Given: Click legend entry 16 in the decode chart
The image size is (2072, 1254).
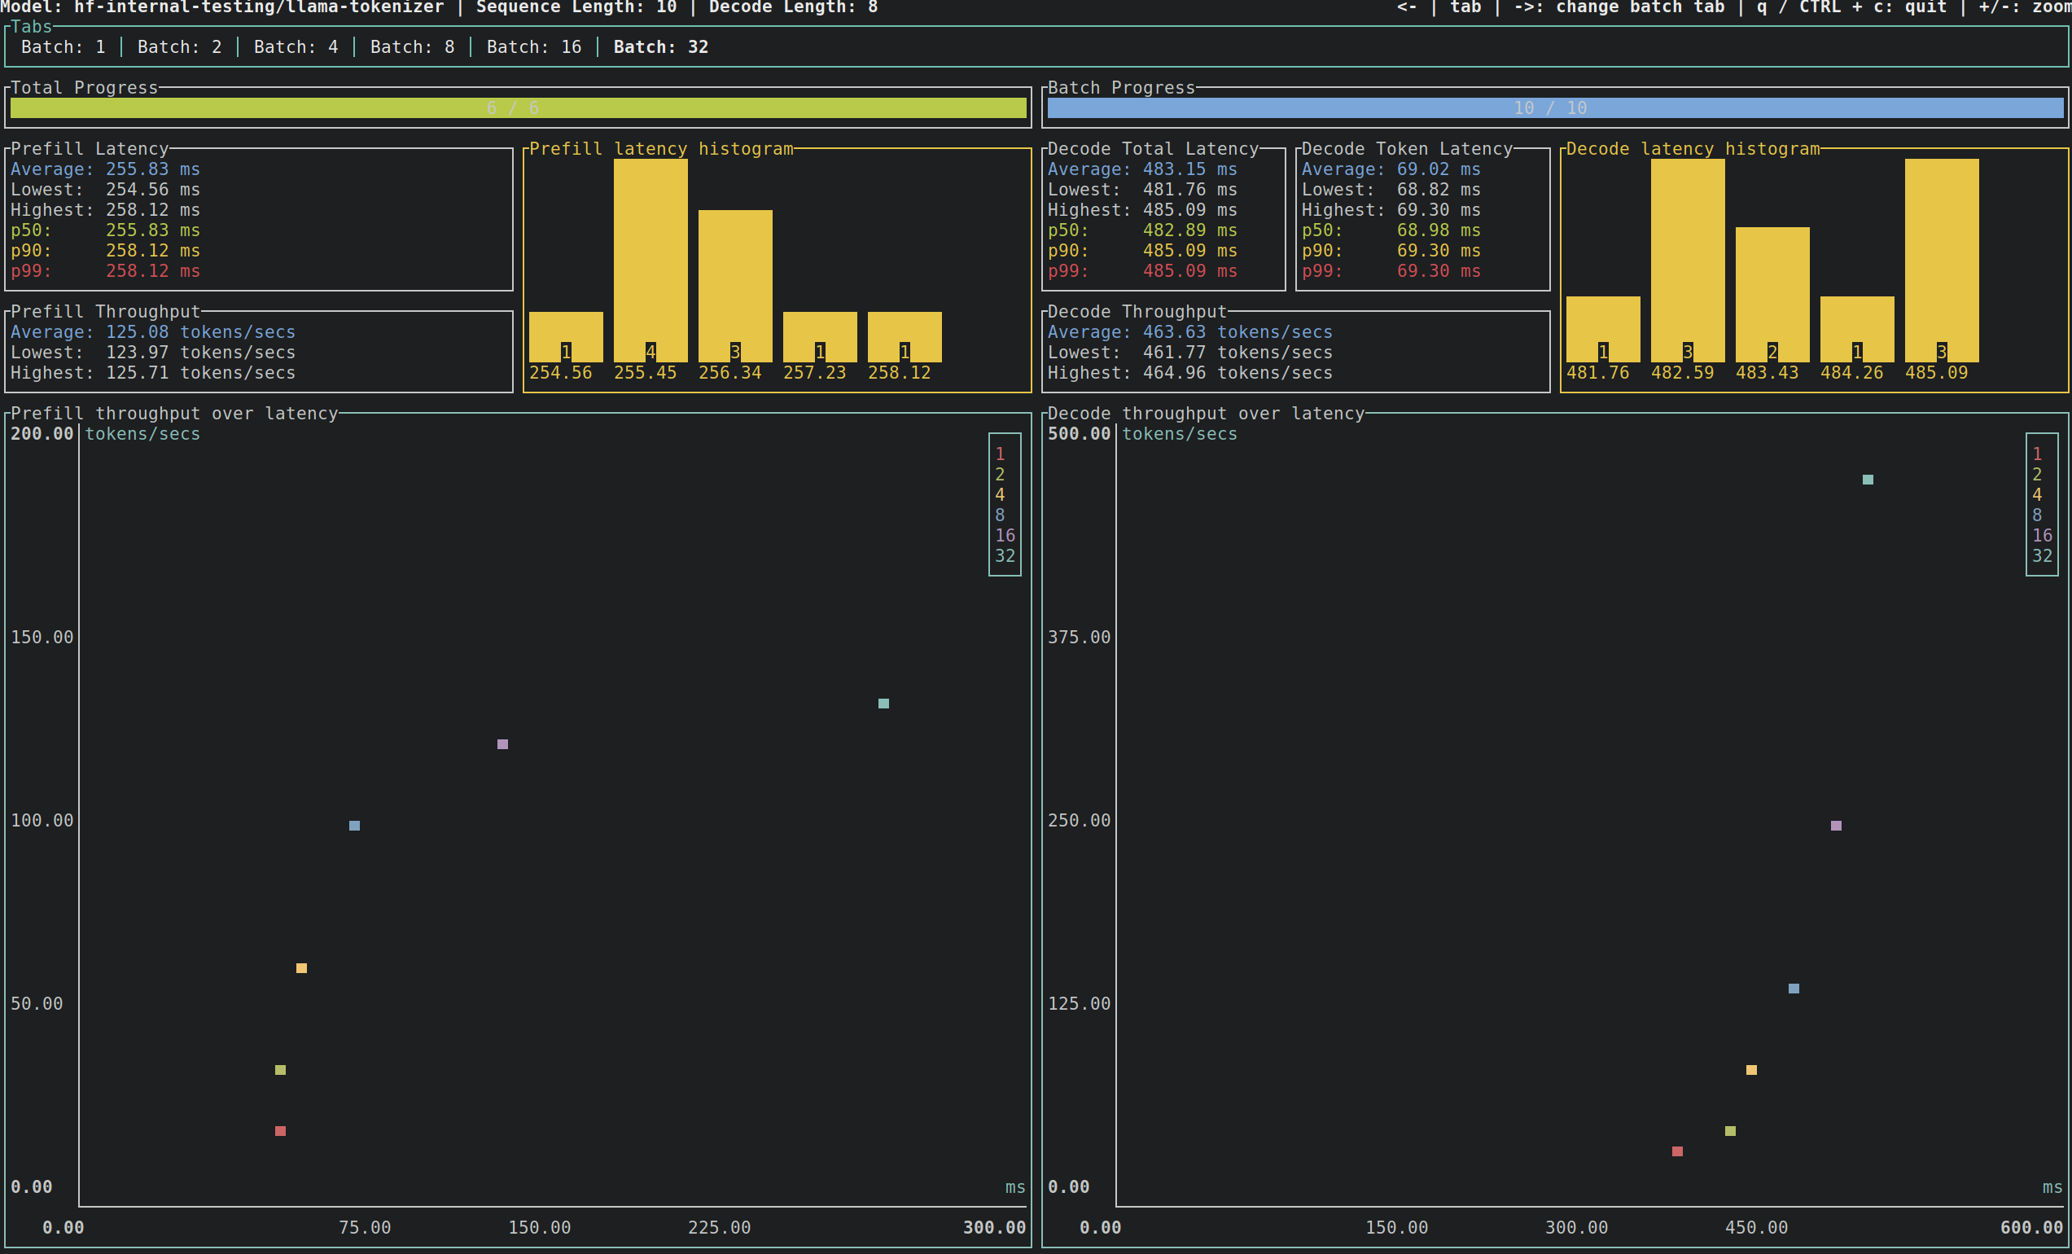Looking at the screenshot, I should point(2042,536).
